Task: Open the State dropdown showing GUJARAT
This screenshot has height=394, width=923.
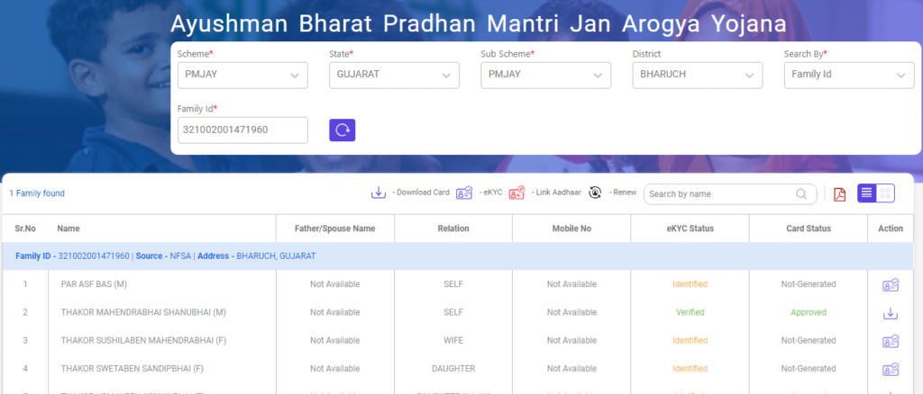Action: [x=395, y=76]
